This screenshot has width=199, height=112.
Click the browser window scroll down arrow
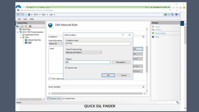(185, 108)
